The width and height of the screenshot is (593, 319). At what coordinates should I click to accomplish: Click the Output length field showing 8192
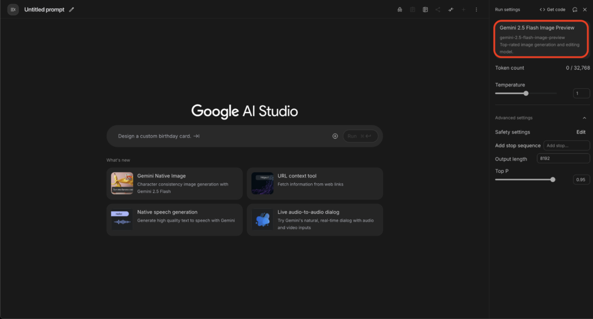(x=563, y=159)
